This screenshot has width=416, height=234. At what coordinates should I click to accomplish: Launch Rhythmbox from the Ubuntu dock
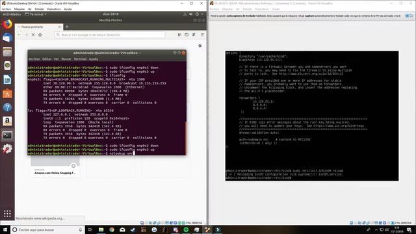[x=7, y=66]
